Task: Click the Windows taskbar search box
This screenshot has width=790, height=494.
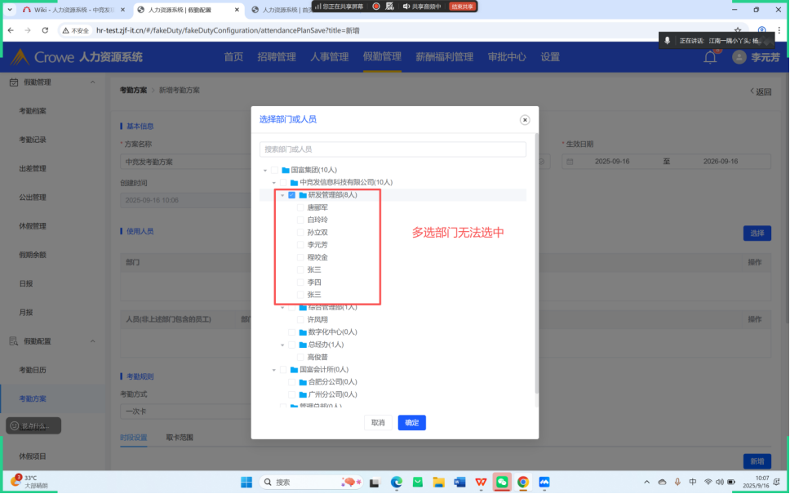Action: 312,483
